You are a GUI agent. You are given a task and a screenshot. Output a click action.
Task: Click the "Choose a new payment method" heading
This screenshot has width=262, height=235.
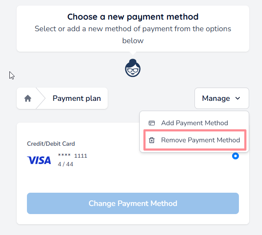(x=133, y=17)
